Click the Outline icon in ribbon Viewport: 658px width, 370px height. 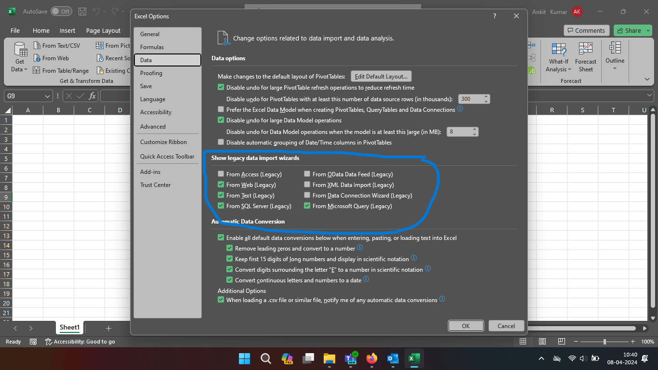615,48
